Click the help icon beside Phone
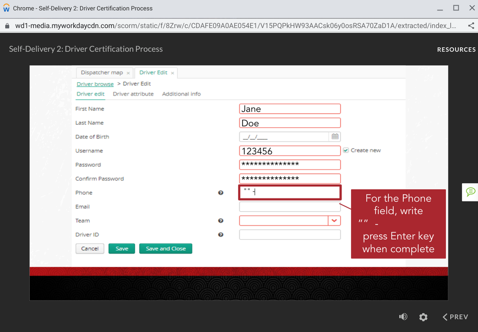The width and height of the screenshot is (478, 332). click(x=221, y=193)
